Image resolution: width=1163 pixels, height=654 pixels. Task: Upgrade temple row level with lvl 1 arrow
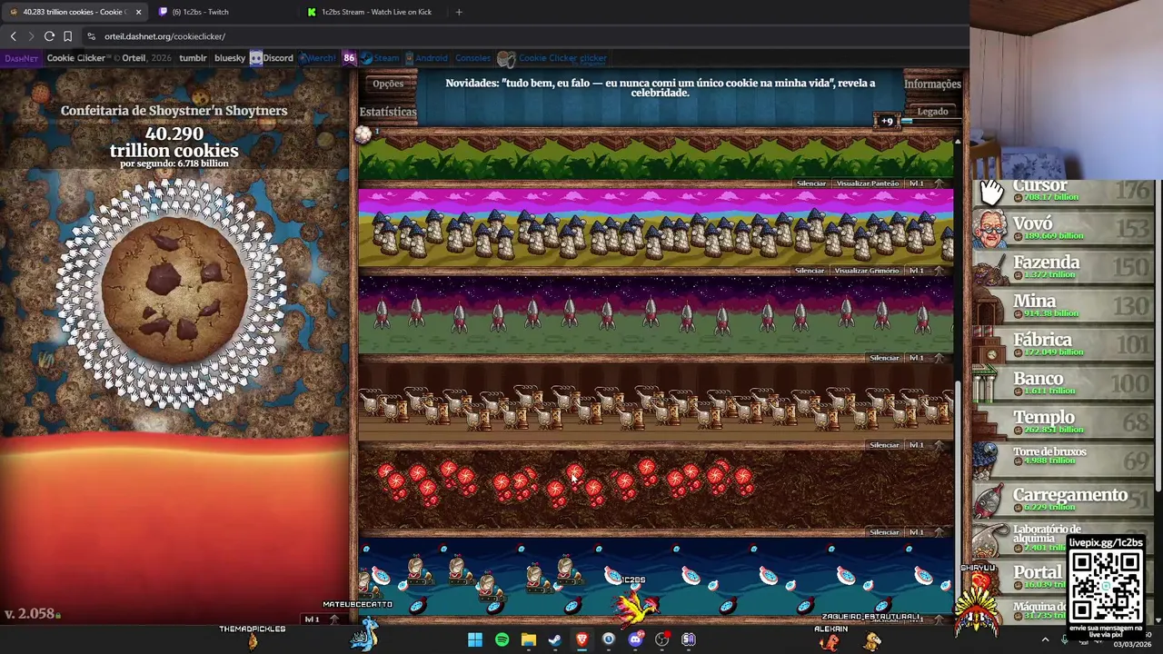(x=926, y=183)
